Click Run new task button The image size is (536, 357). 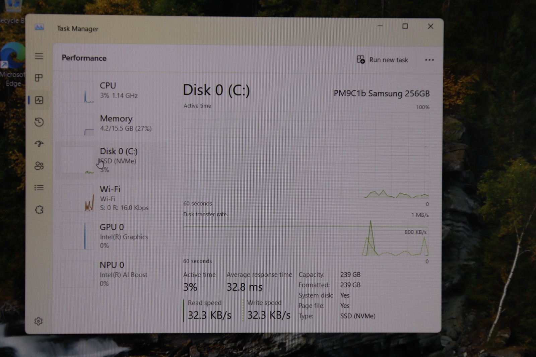click(x=382, y=60)
